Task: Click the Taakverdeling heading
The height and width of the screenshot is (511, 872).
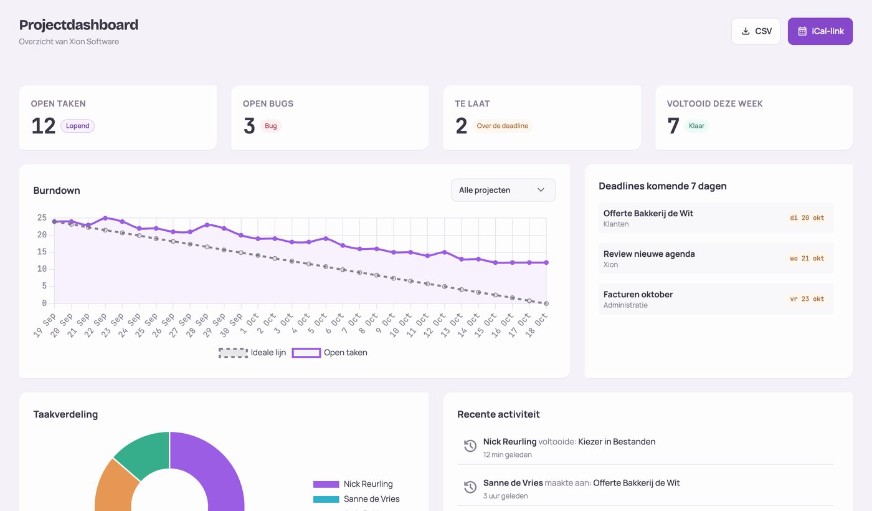Action: pyautogui.click(x=65, y=414)
